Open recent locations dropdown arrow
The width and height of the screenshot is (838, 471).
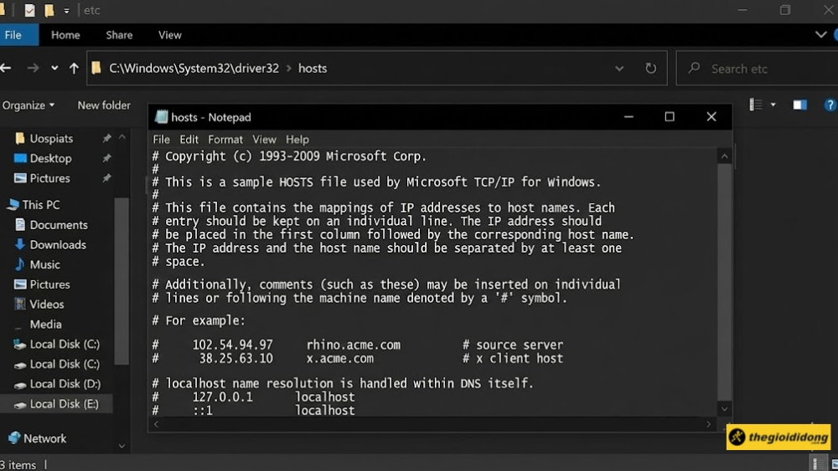(54, 69)
